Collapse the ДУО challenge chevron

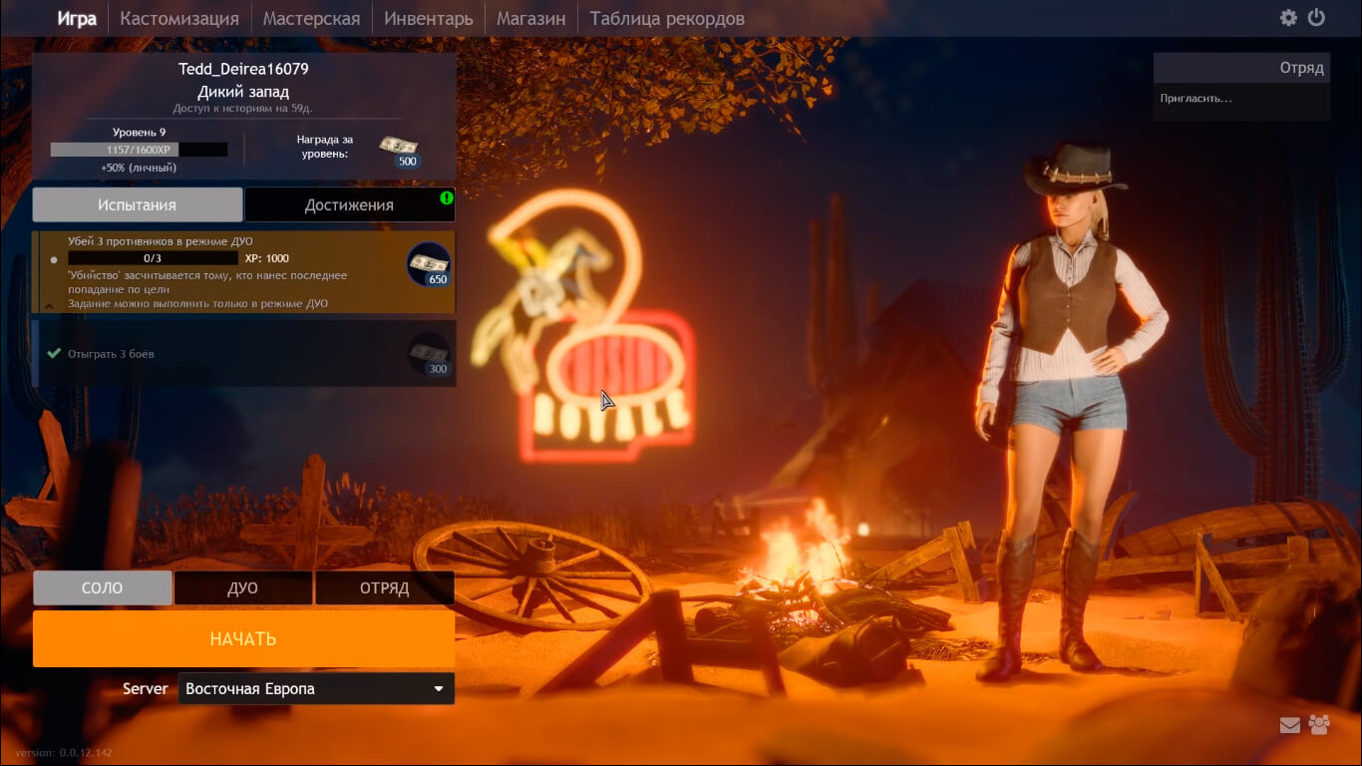pos(48,305)
